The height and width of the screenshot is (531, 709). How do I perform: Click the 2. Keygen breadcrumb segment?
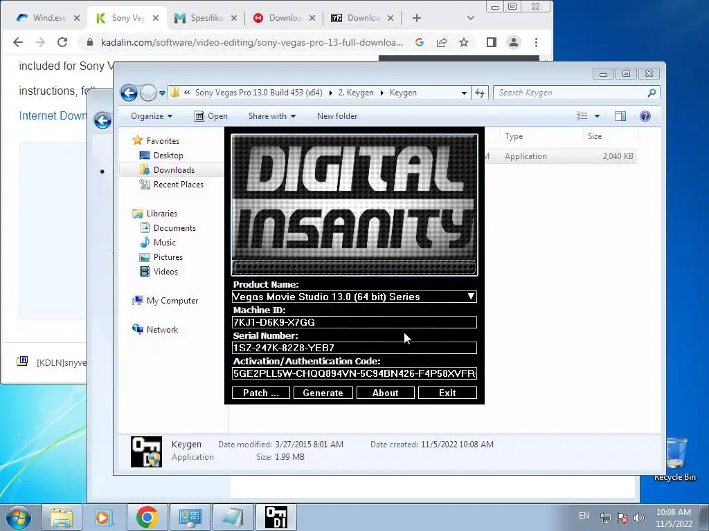click(356, 93)
